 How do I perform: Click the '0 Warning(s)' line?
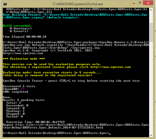point(21,28)
